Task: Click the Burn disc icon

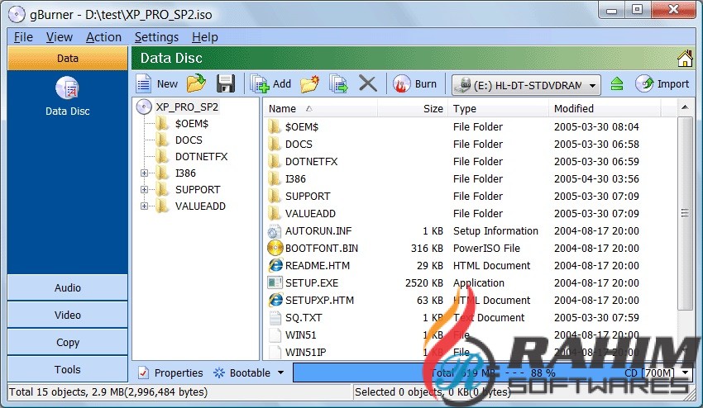Action: click(402, 83)
